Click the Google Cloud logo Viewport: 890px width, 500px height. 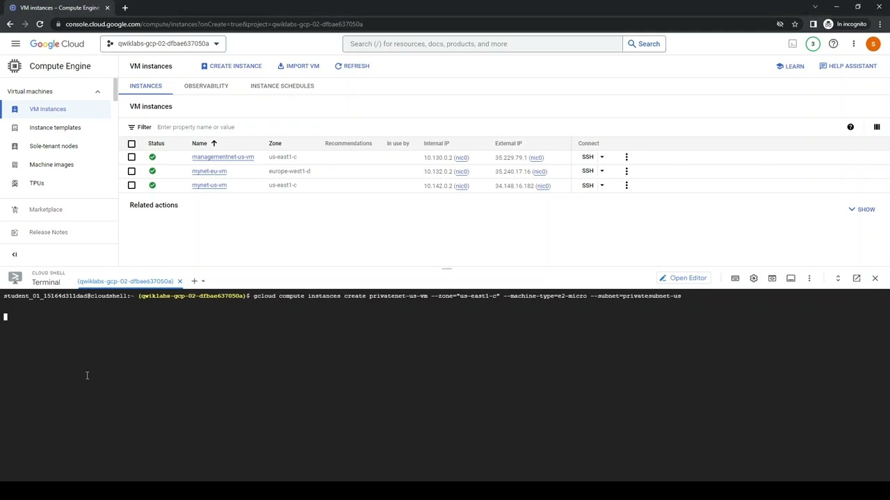point(57,44)
